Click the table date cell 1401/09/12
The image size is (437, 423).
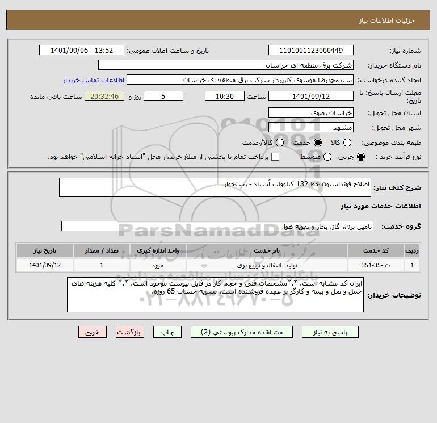coord(45,265)
